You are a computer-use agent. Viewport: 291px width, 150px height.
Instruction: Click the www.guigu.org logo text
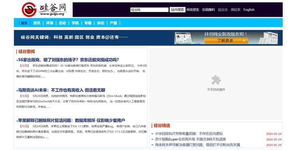coord(52,14)
